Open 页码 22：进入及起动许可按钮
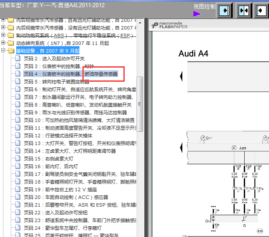 coord(56,213)
